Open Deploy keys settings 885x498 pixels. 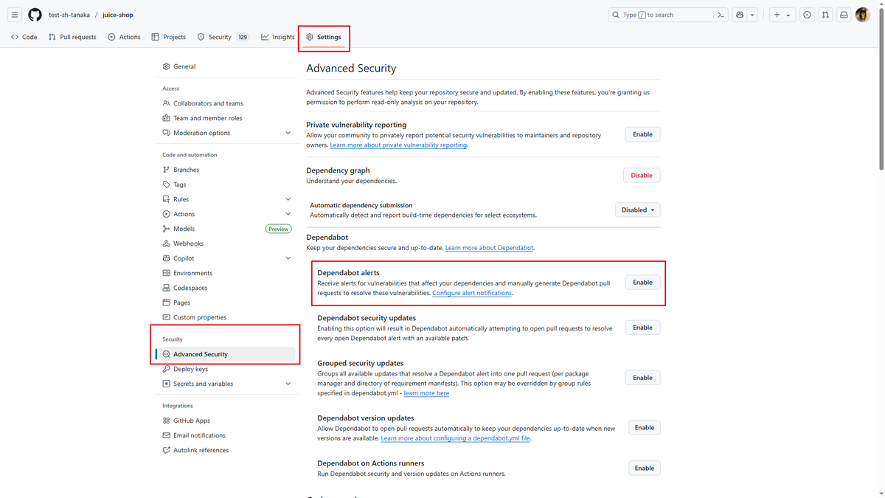pos(226,369)
